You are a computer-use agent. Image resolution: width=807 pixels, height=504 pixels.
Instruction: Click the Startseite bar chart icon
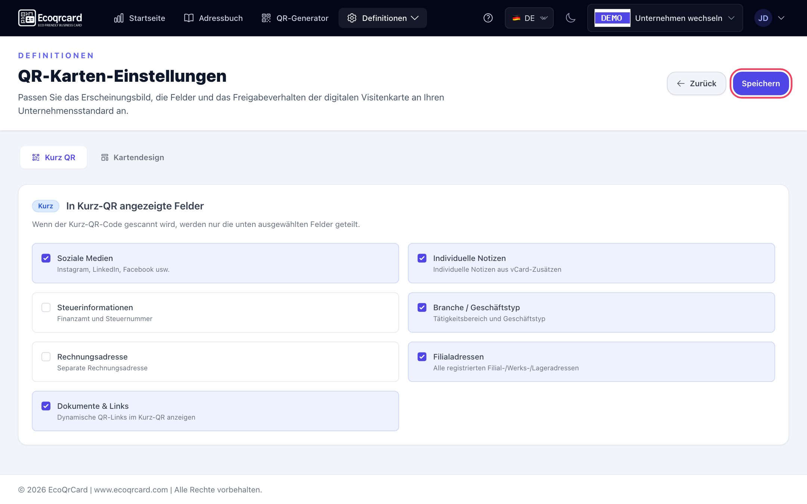119,18
